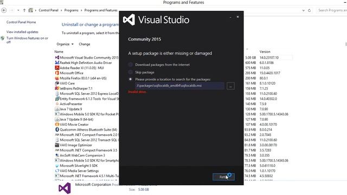The image size is (347, 195).
Task: Click the Microsoft Silverlight 5 SDK icon
Action: click(57, 166)
